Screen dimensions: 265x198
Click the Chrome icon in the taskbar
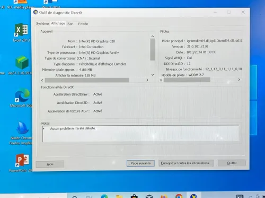pos(179,196)
